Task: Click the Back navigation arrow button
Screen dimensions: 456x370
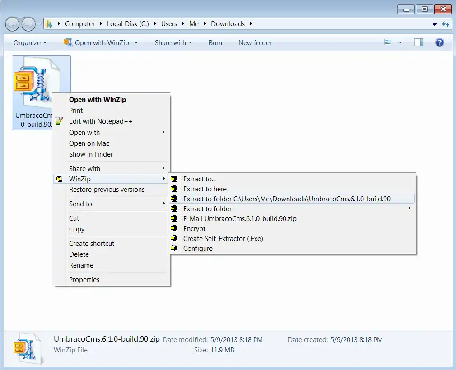Action: click(12, 24)
